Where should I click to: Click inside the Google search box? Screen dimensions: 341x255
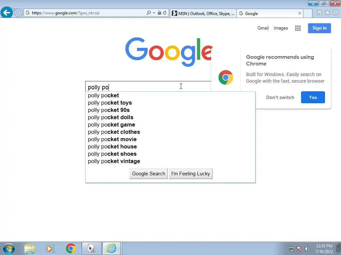tap(148, 87)
